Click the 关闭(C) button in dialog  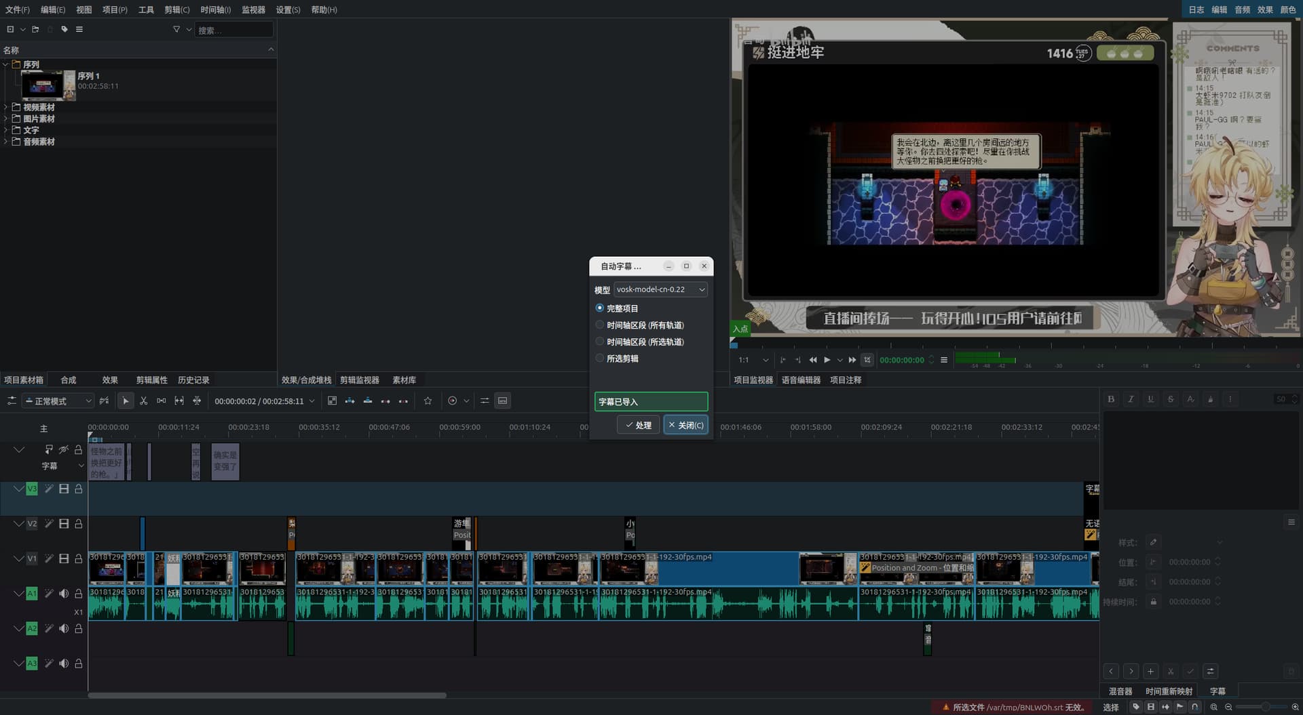pyautogui.click(x=686, y=425)
